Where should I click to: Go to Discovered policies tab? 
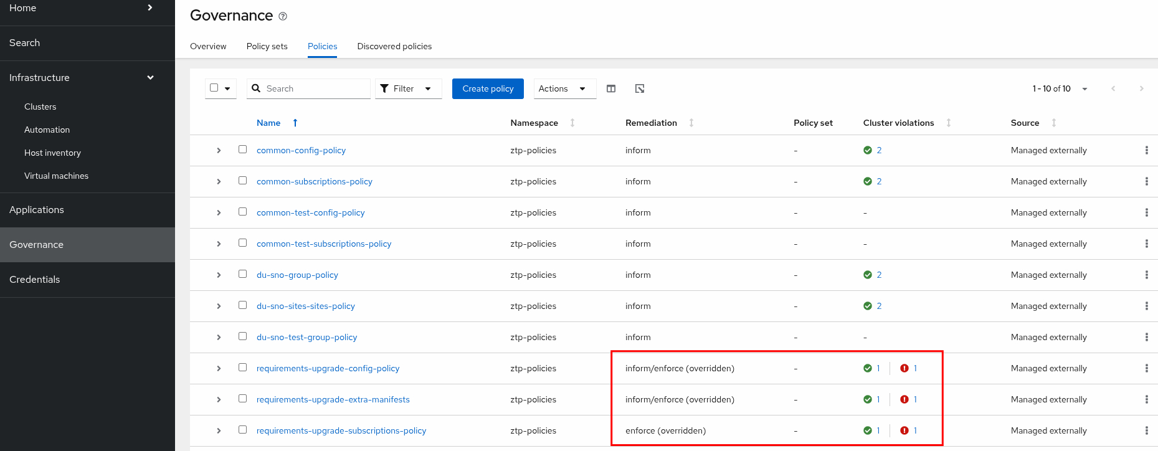point(394,46)
